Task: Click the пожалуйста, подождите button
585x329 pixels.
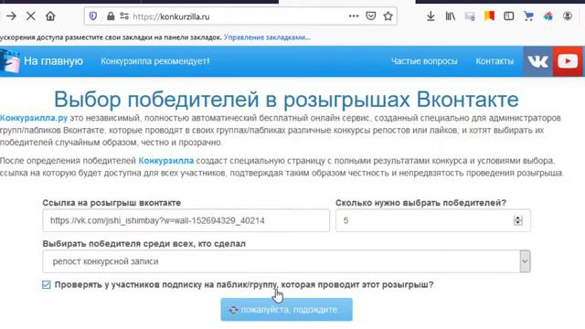Action: (x=286, y=310)
